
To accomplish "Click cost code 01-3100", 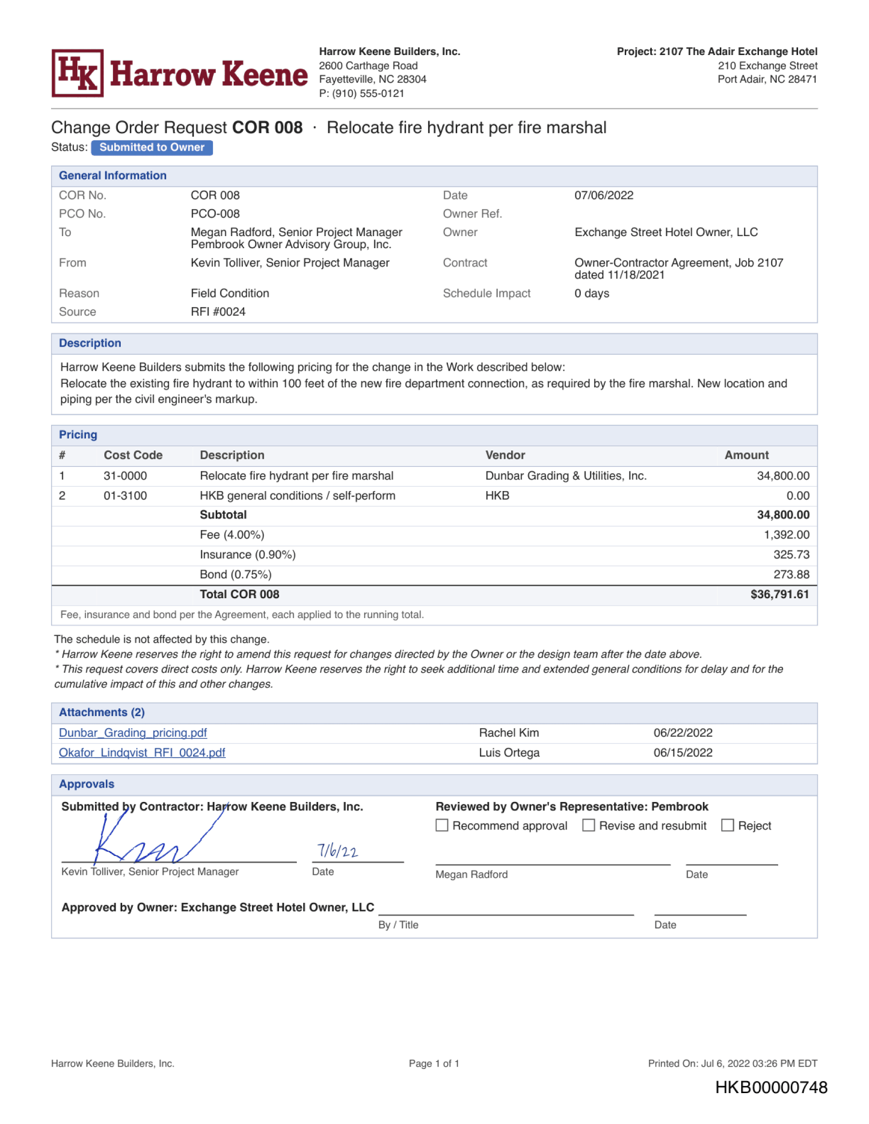I will click(125, 496).
